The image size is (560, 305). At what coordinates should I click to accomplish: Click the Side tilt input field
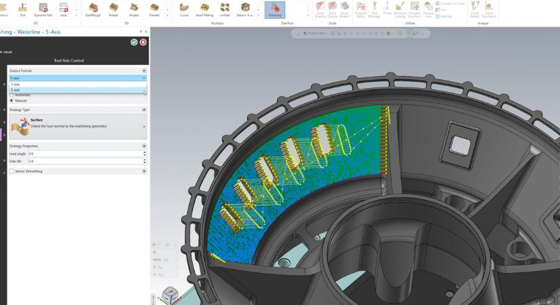pyautogui.click(x=85, y=161)
